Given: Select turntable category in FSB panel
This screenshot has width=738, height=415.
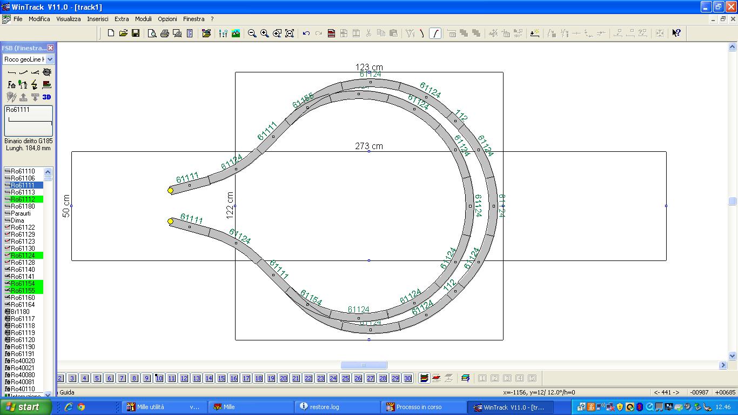Looking at the screenshot, I should [x=47, y=72].
